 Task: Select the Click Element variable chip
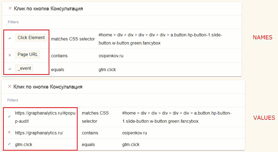[31, 37]
